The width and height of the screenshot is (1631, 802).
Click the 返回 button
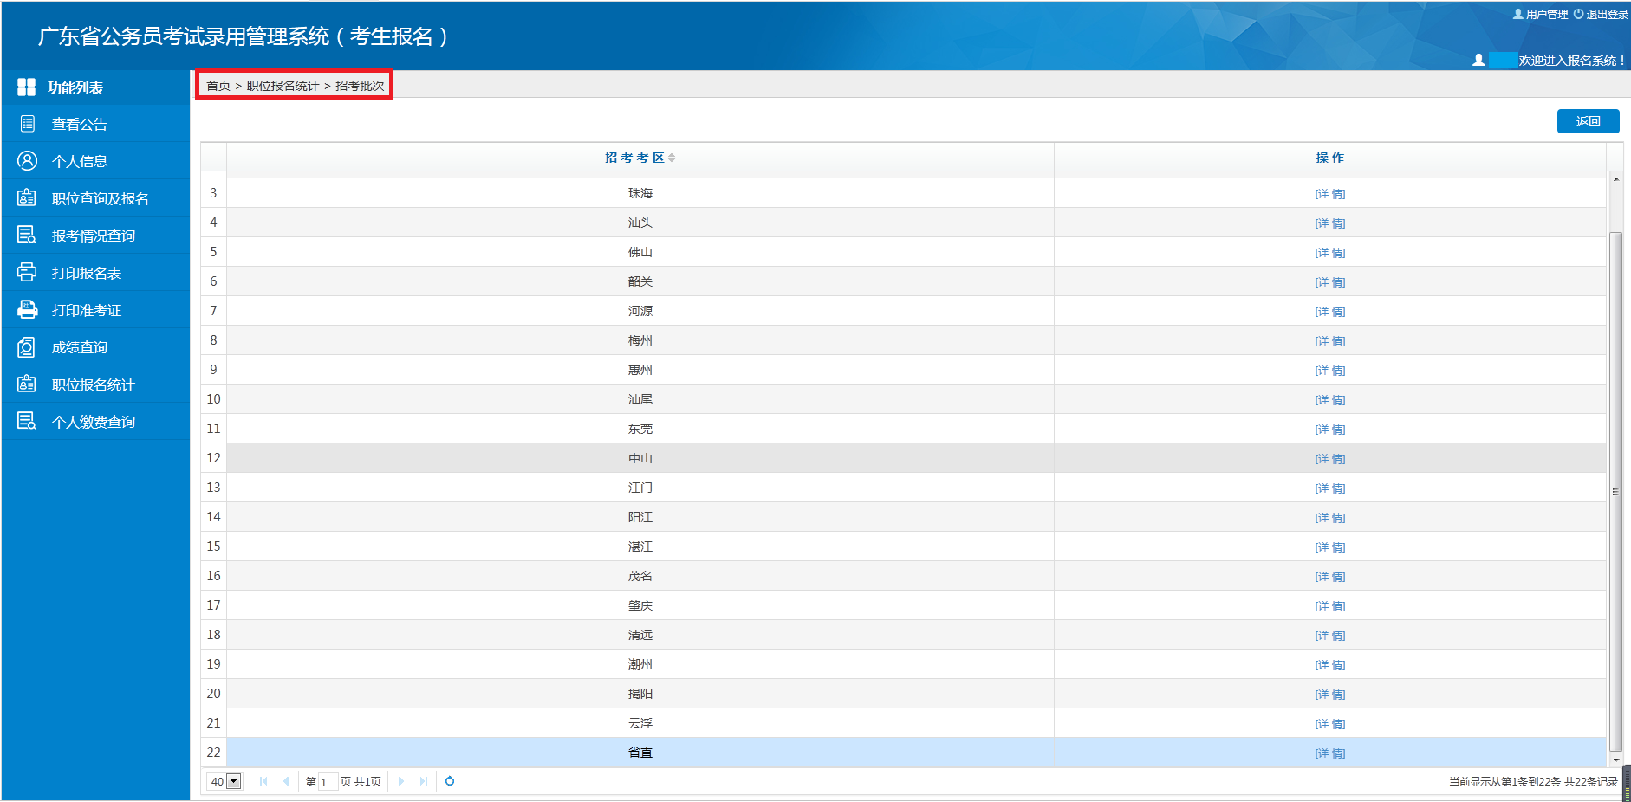(x=1588, y=121)
